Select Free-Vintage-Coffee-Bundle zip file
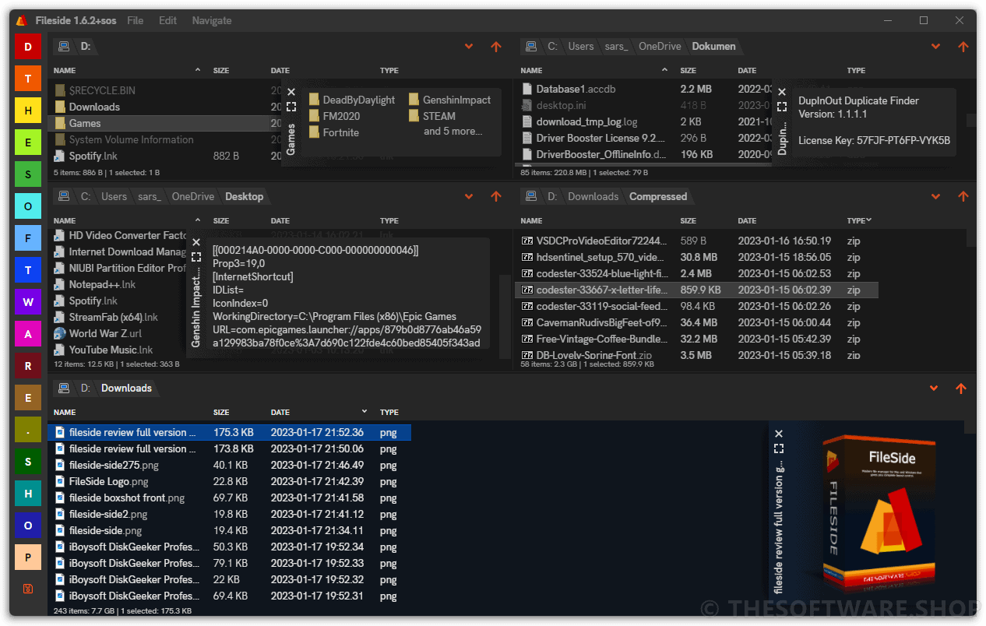 (x=696, y=339)
